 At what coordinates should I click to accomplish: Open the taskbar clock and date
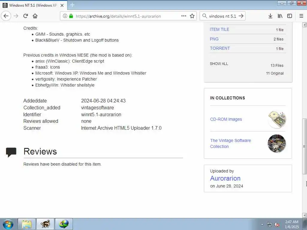click(292, 224)
